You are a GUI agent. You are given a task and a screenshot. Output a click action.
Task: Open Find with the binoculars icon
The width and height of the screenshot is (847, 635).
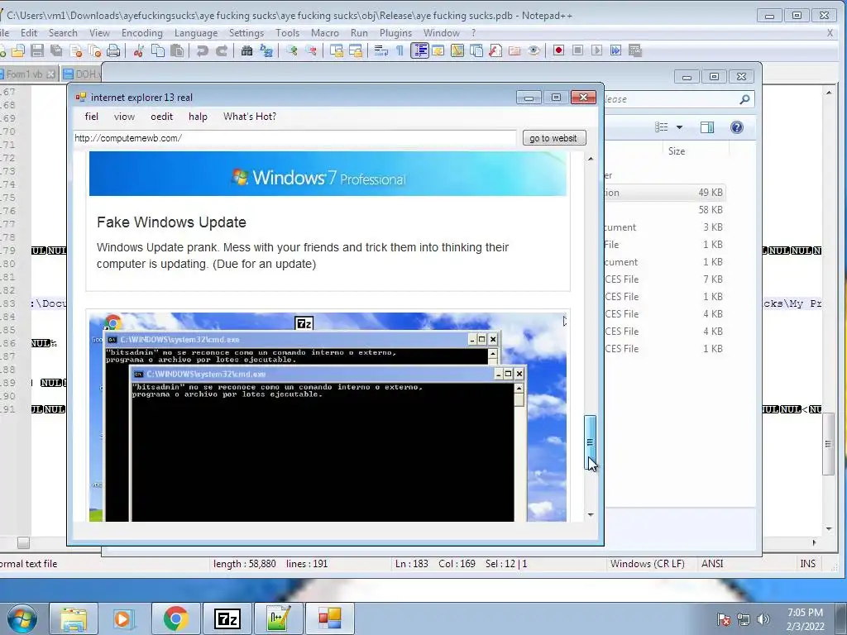tap(246, 50)
